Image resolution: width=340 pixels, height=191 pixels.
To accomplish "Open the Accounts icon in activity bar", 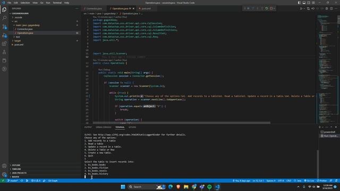I will (4, 166).
